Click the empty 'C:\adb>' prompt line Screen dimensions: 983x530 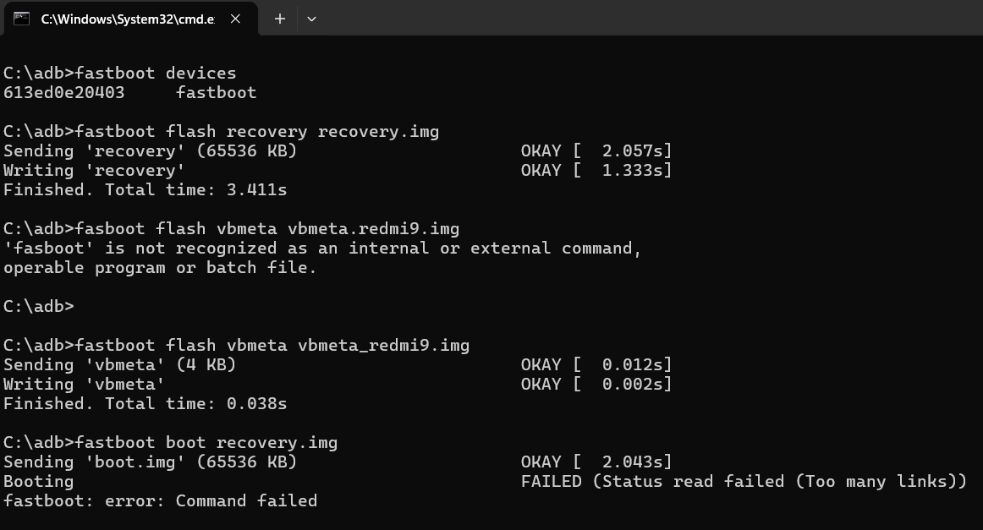point(39,306)
